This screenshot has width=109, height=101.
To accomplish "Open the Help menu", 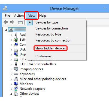I will click(x=43, y=16).
